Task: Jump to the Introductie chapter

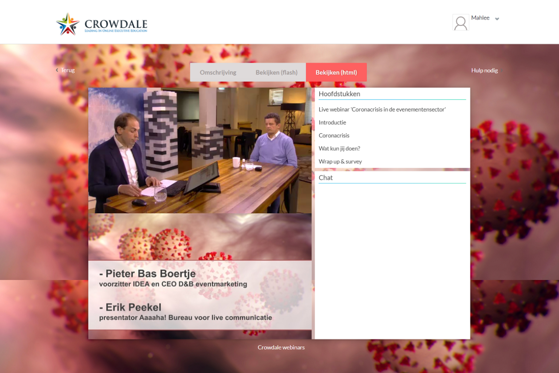Action: [332, 122]
